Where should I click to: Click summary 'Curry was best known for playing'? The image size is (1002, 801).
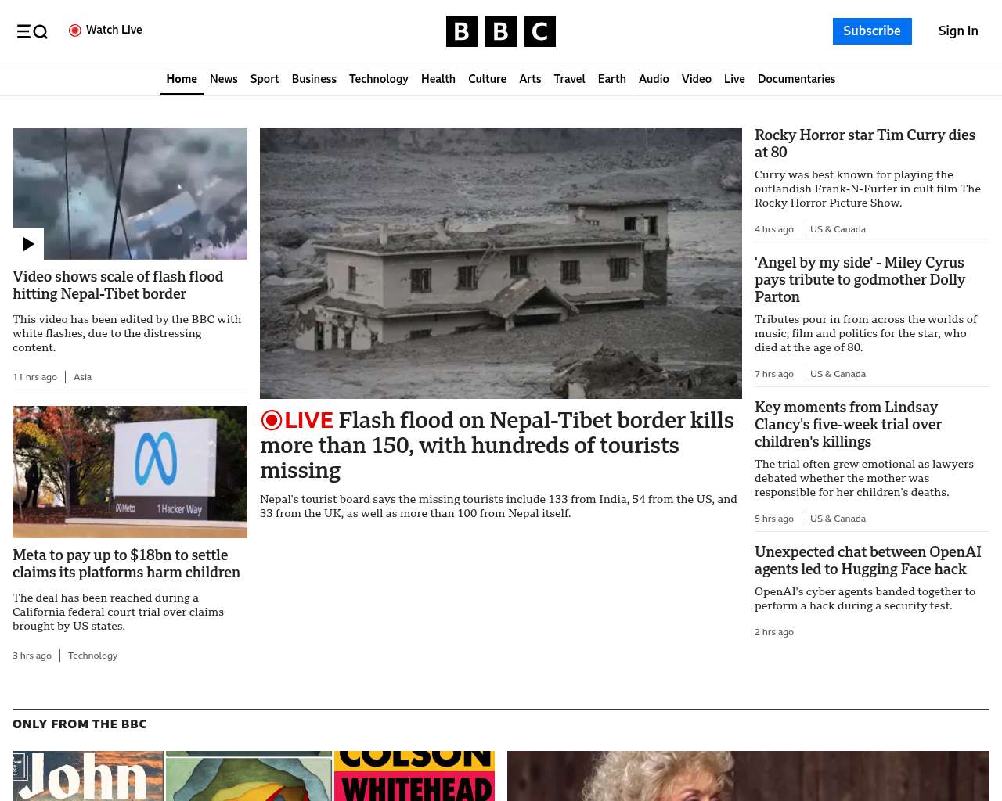coord(867,189)
